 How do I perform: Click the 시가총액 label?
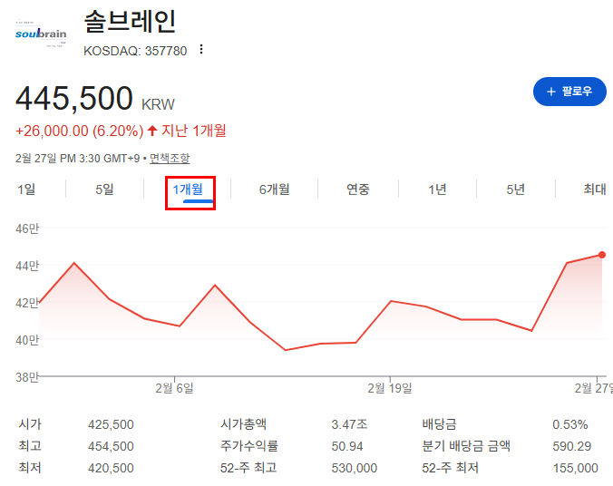(x=243, y=424)
